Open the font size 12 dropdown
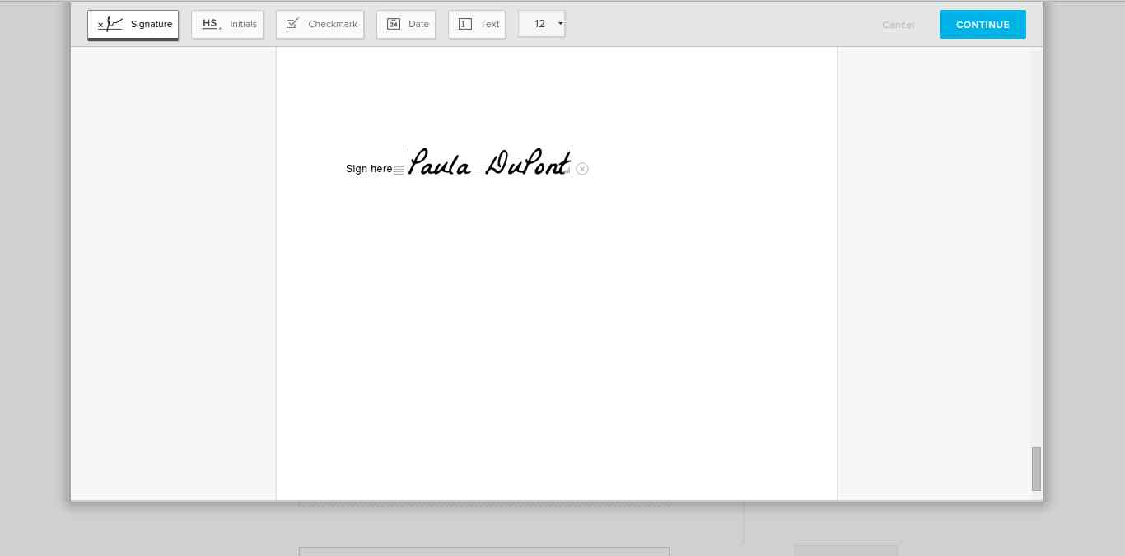 (x=541, y=24)
